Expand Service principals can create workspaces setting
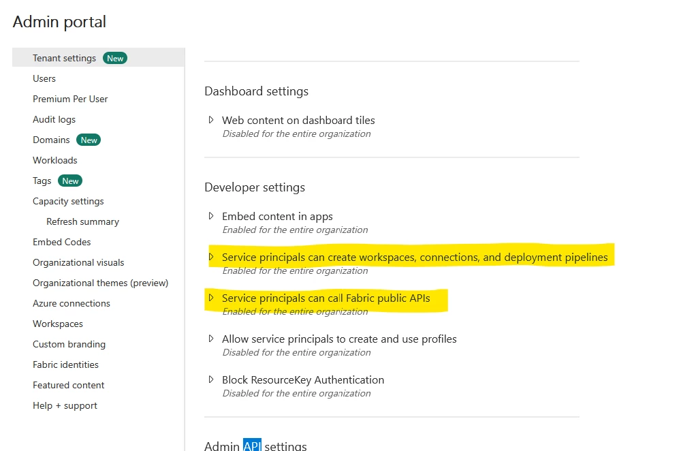The image size is (681, 451). point(211,257)
